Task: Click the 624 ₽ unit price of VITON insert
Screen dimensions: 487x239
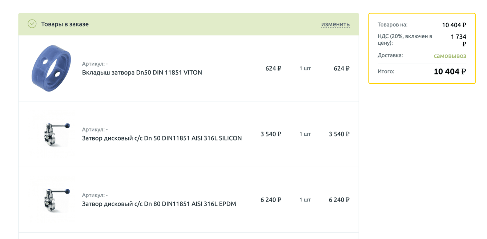Action: tap(273, 68)
